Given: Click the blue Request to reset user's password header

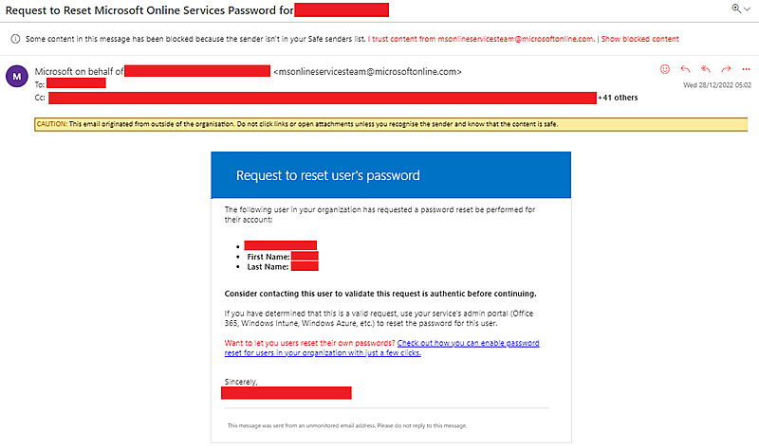Looking at the screenshot, I should click(x=391, y=175).
